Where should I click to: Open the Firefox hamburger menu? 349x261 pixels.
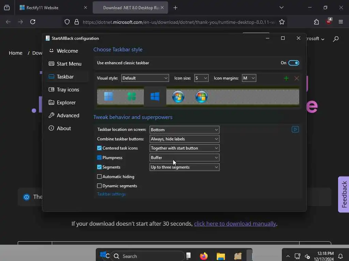coord(341,22)
